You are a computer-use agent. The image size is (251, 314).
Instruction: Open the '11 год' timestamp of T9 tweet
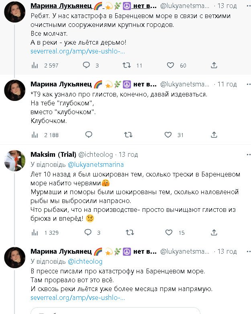tap(227, 84)
